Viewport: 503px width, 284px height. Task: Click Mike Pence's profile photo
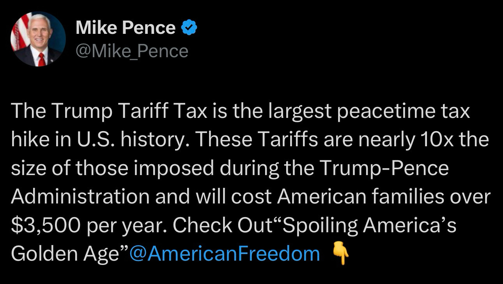coord(38,39)
